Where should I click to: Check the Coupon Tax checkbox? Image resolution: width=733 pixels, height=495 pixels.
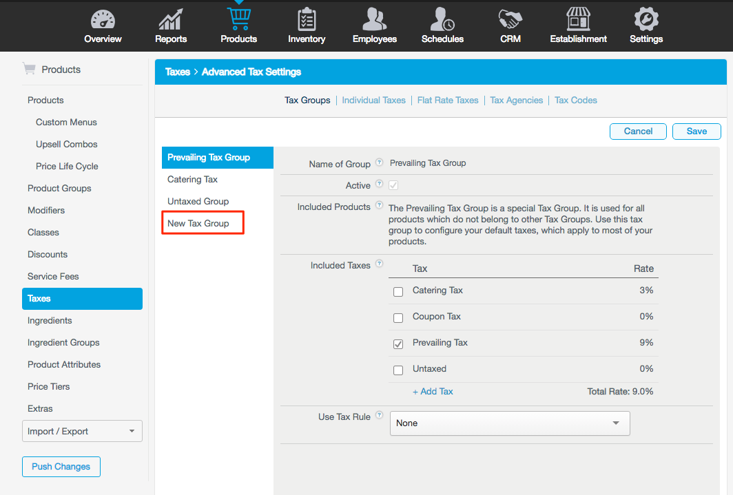point(398,317)
